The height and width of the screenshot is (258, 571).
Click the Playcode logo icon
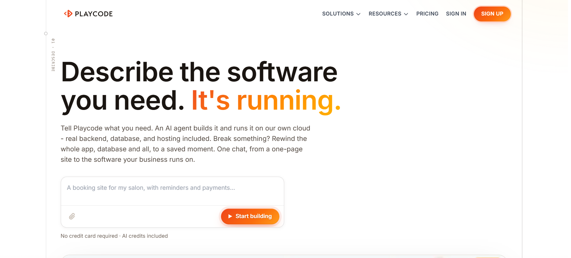[x=68, y=14]
